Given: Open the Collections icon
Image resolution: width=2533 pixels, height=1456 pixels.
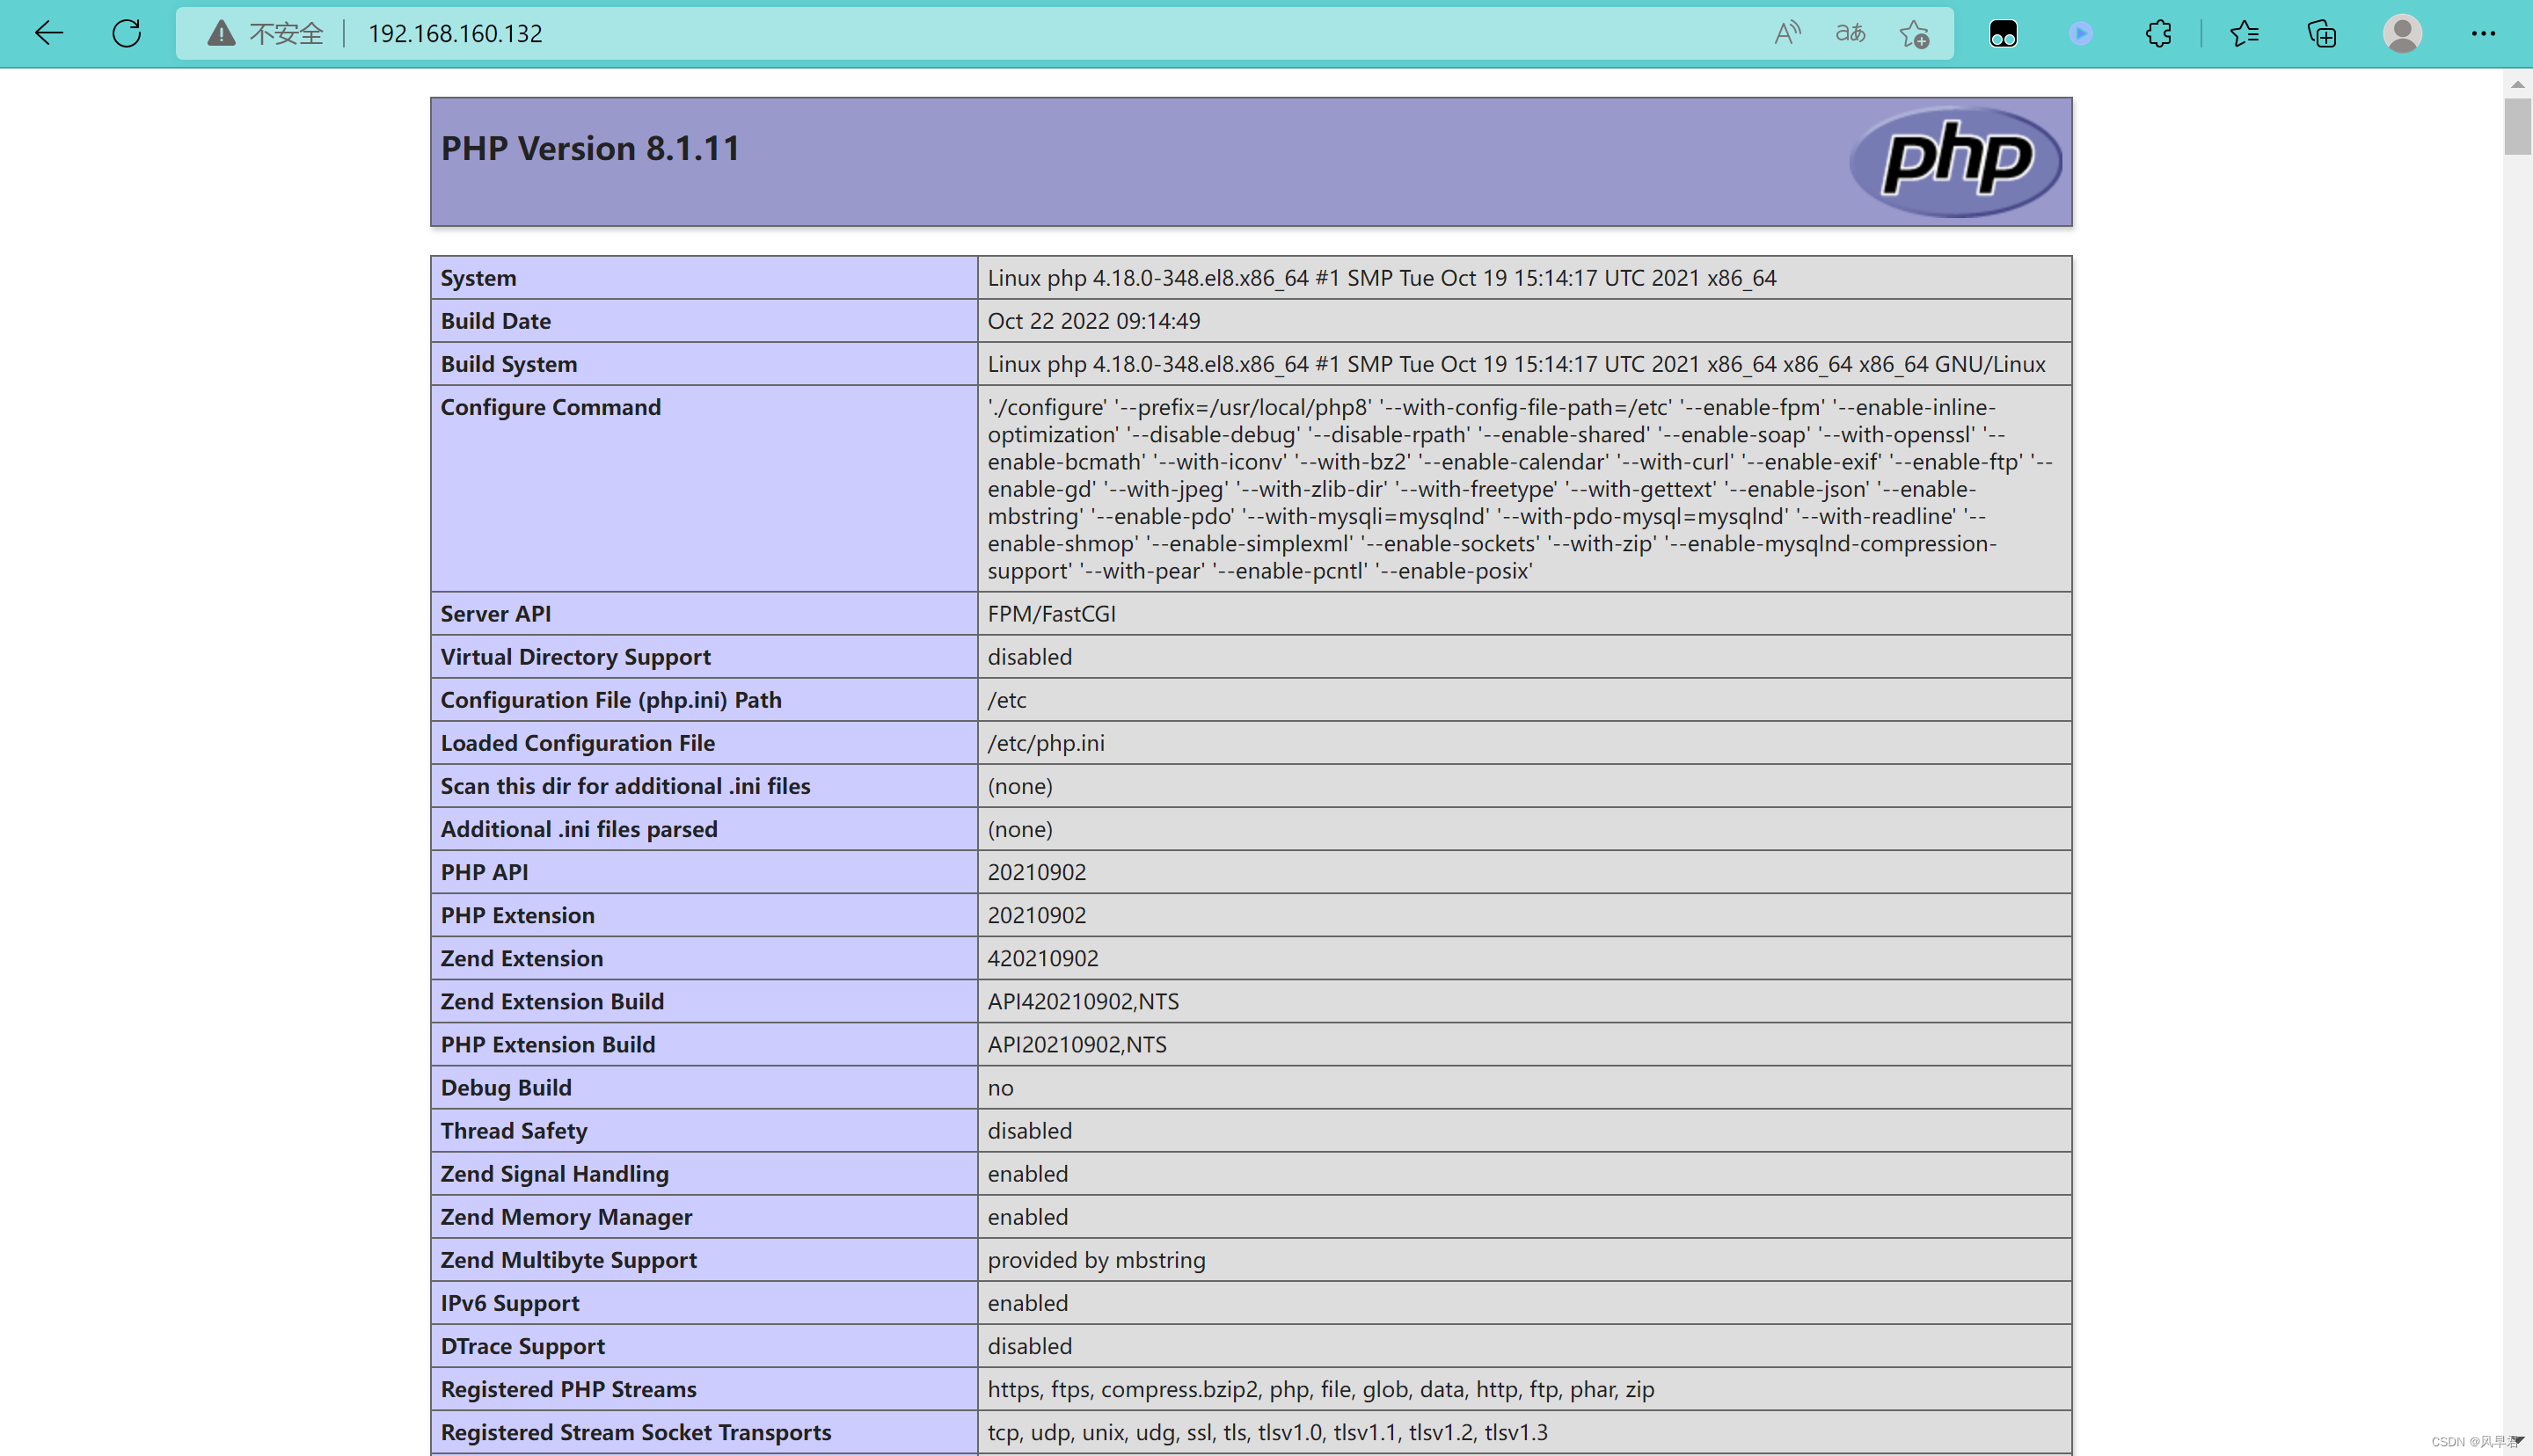Looking at the screenshot, I should point(2322,33).
